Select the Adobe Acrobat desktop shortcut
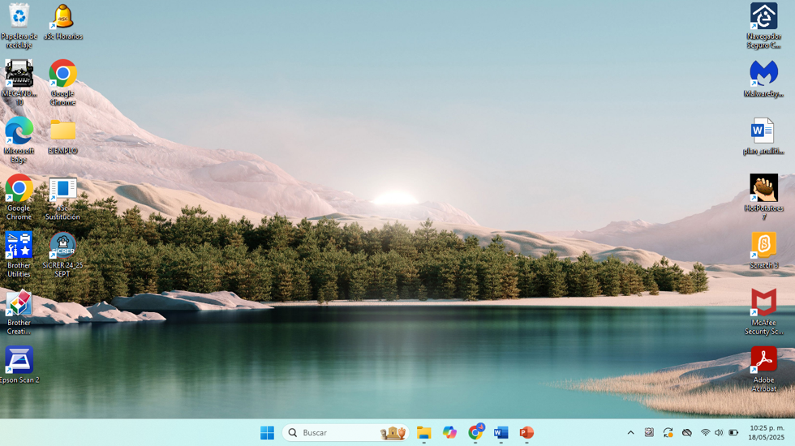The image size is (795, 446). pyautogui.click(x=763, y=369)
